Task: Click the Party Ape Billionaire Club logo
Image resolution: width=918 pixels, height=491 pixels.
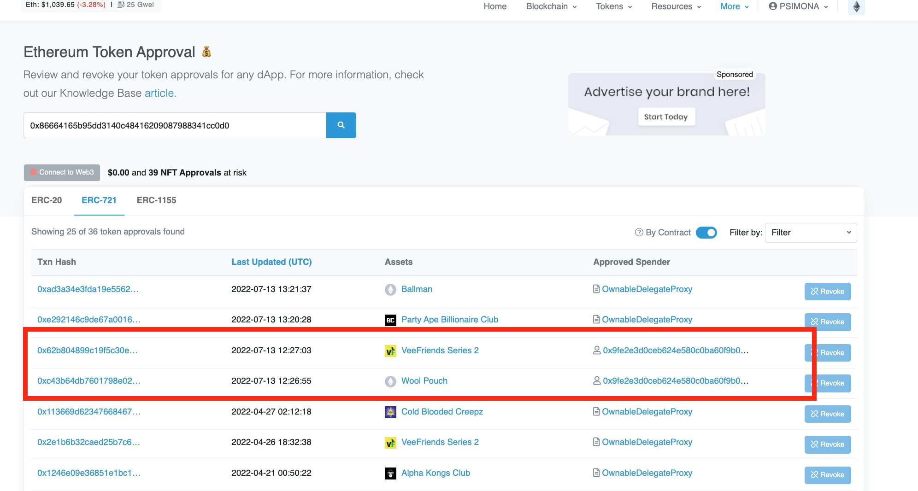Action: pyautogui.click(x=390, y=320)
